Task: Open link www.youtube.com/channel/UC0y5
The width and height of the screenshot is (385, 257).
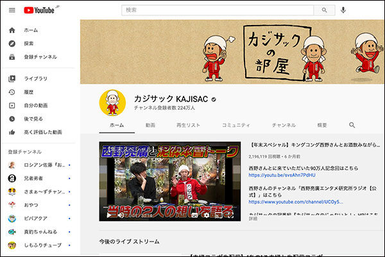Action: point(296,202)
